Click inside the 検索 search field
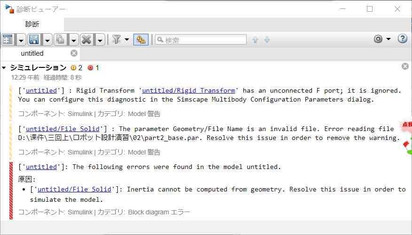This screenshot has width=412, height=235. tap(201, 39)
